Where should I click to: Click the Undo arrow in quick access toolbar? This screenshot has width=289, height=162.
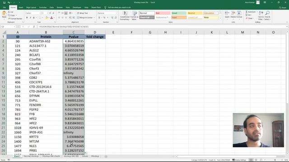(9, 3)
